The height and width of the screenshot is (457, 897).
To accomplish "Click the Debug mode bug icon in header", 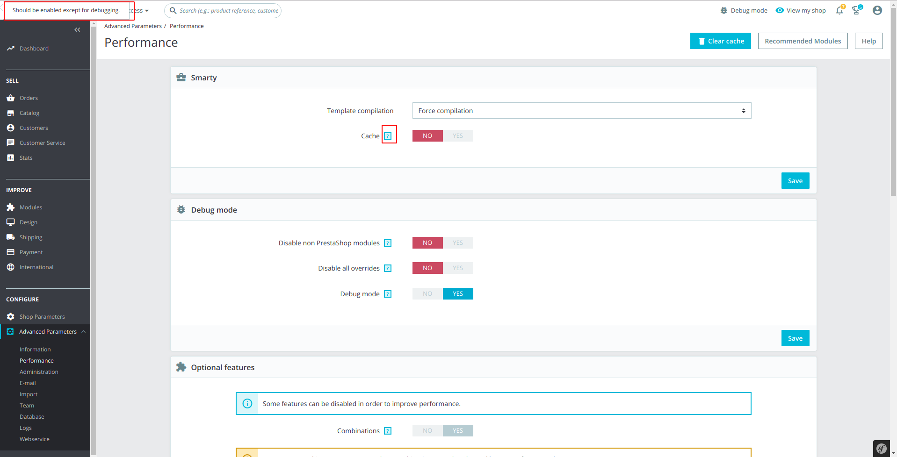I will pyautogui.click(x=723, y=10).
